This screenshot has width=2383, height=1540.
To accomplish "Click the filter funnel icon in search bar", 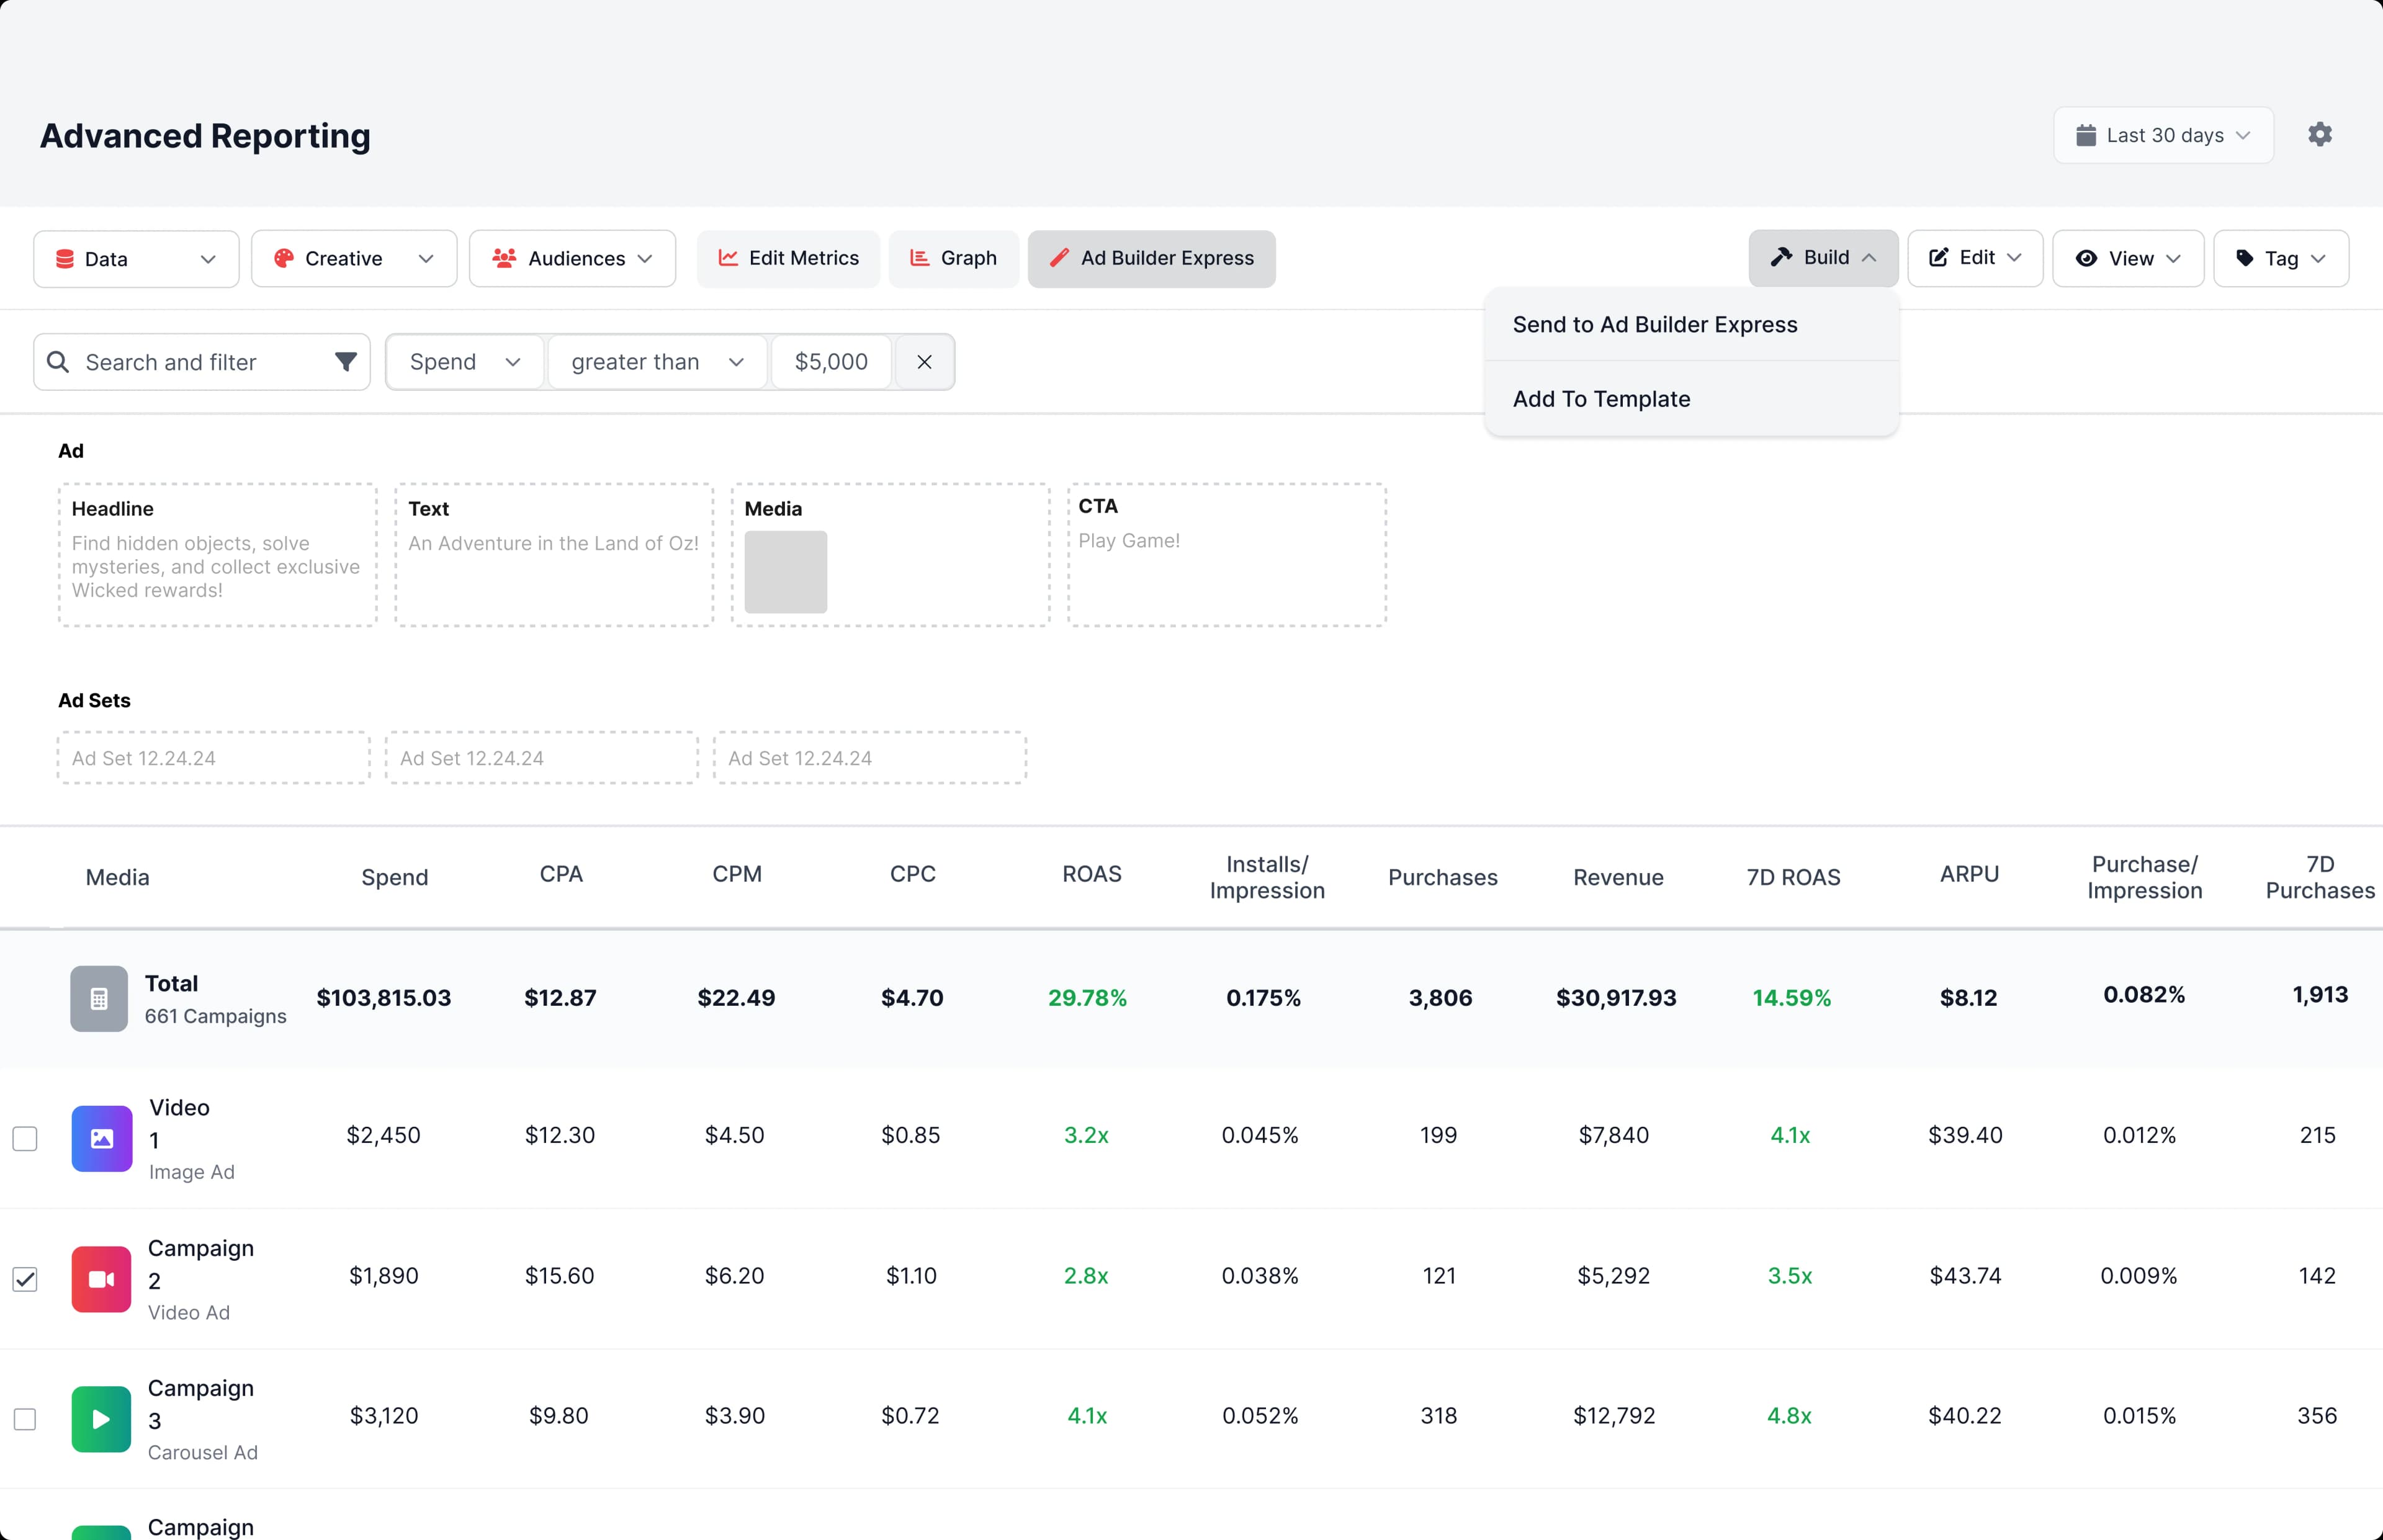I will click(x=345, y=361).
